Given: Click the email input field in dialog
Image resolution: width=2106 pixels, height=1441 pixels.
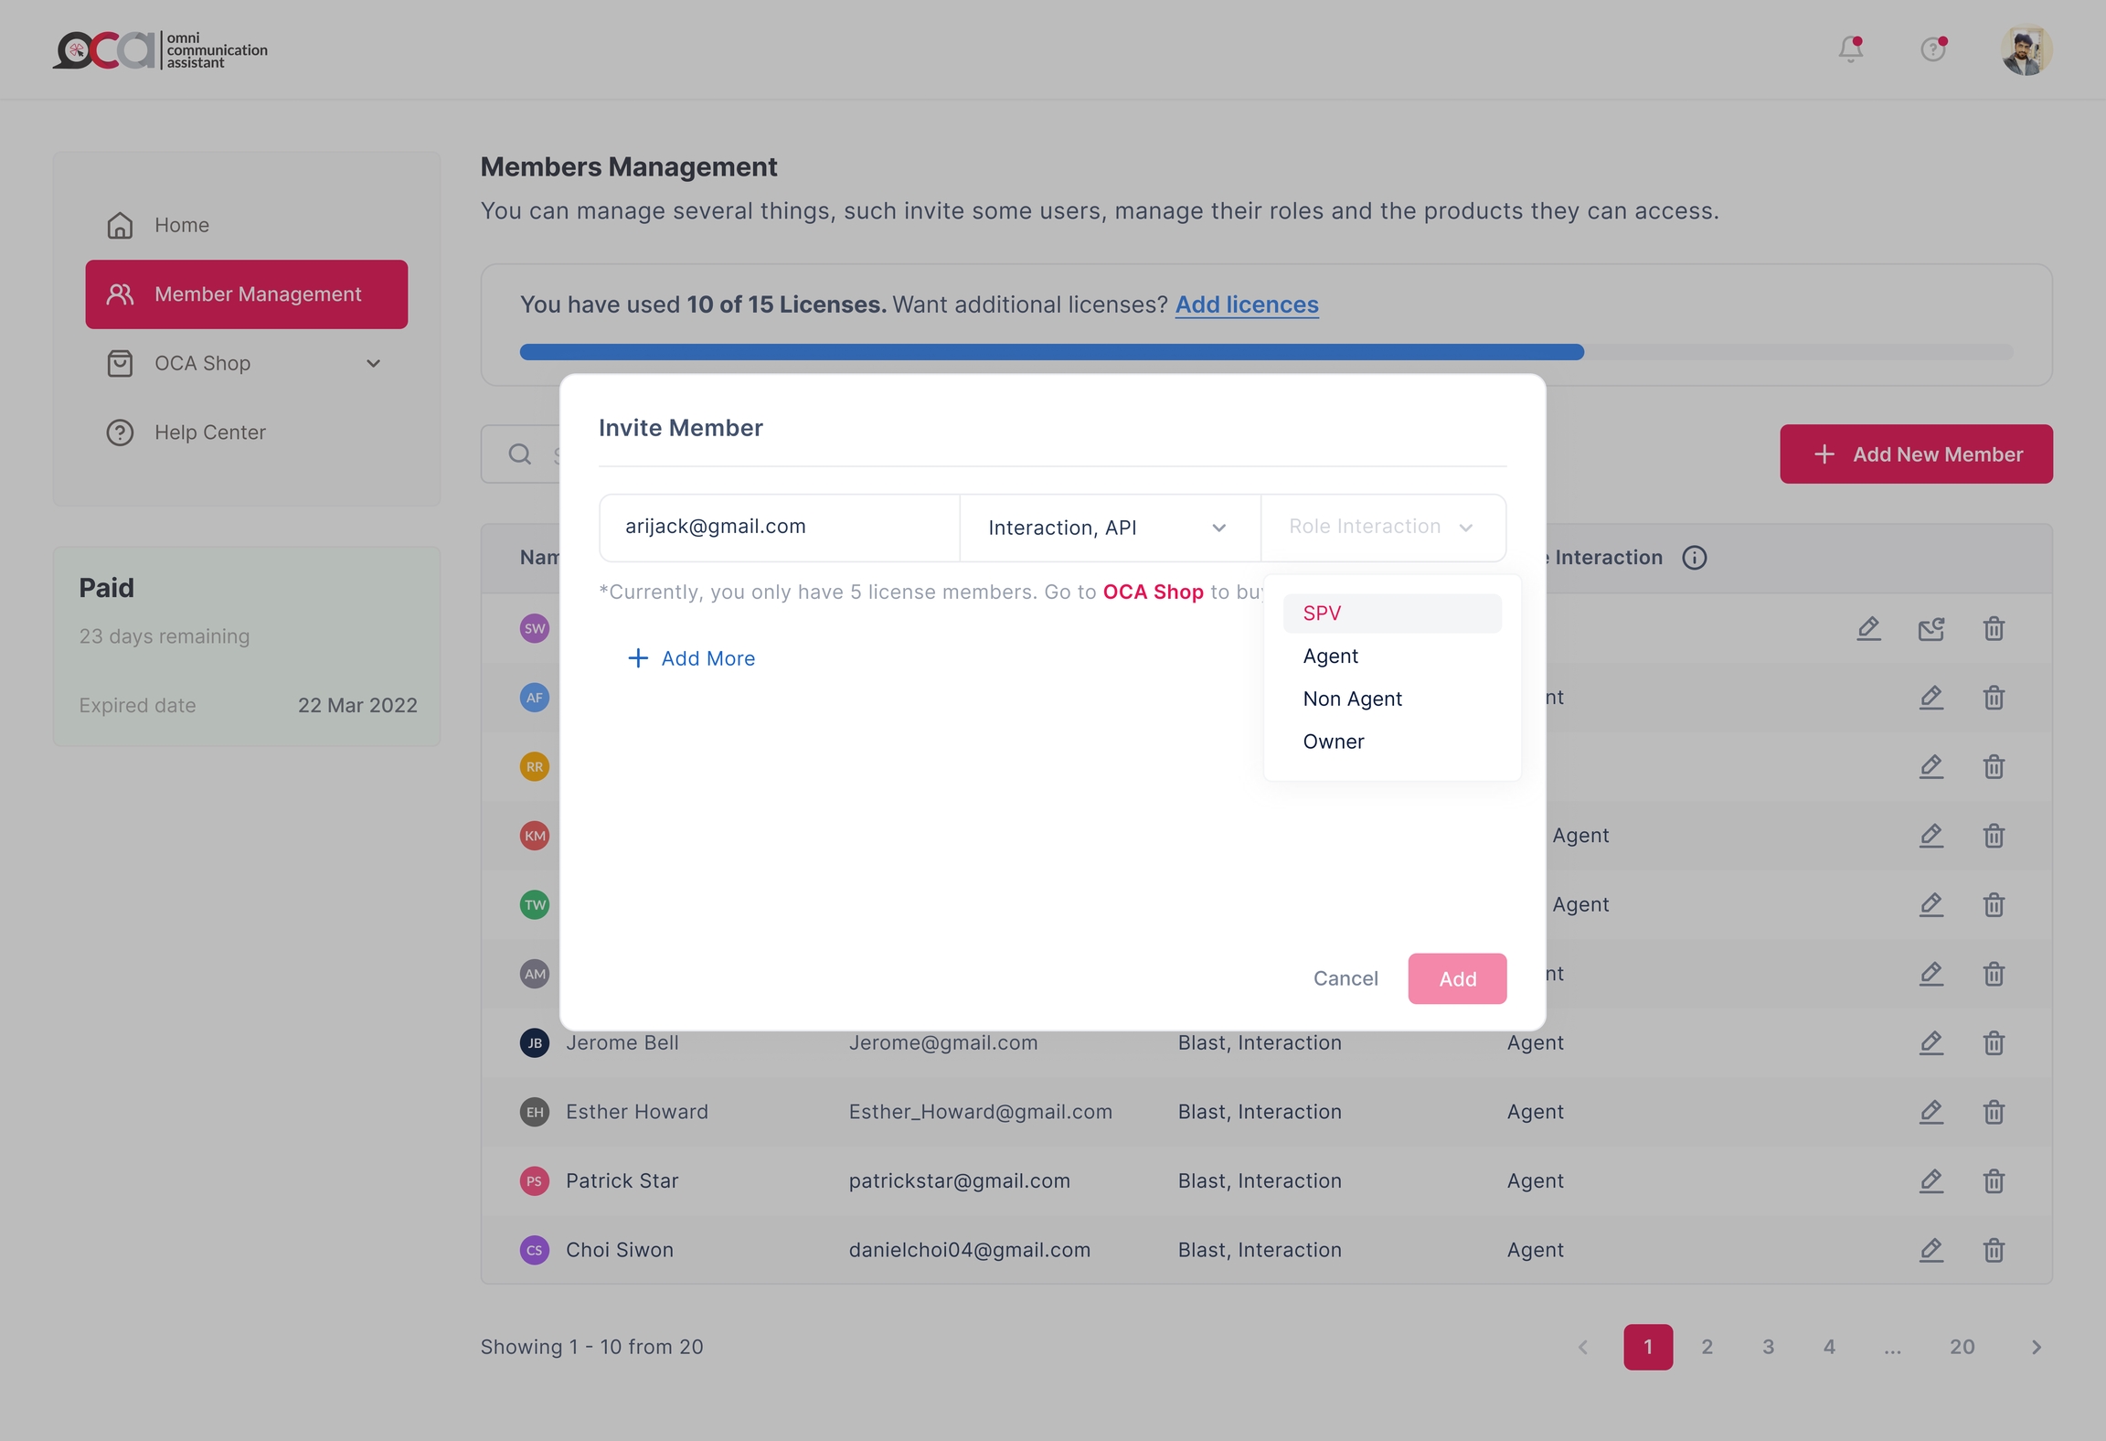Looking at the screenshot, I should tap(779, 528).
